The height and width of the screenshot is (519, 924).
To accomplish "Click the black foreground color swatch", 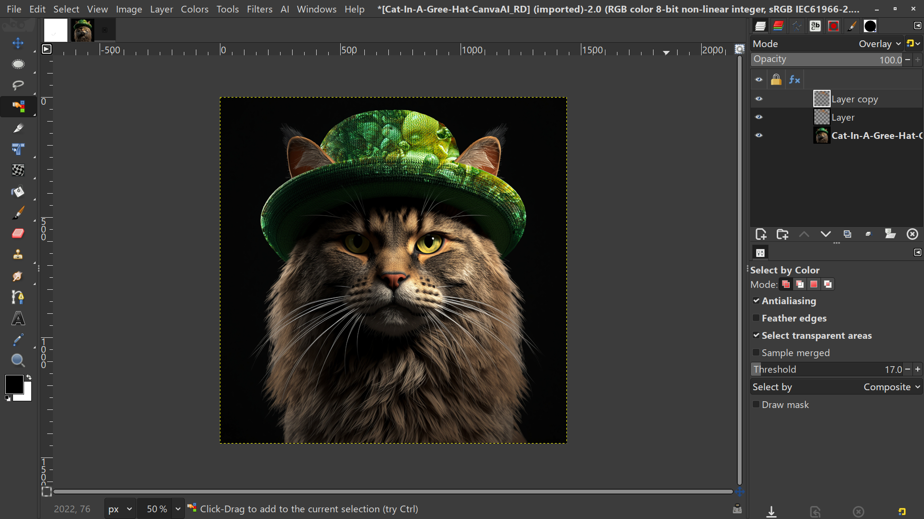I will point(14,384).
